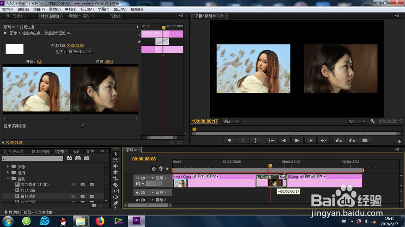This screenshot has height=227, width=405.
Task: Click Add Marker button in Program monitor
Action: pyautogui.click(x=230, y=141)
